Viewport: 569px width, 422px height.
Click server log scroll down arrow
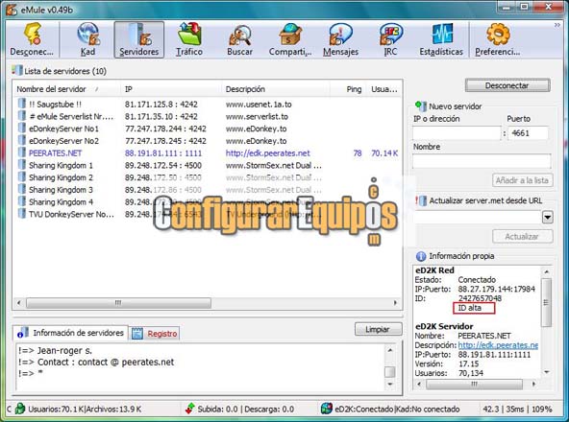[390, 385]
